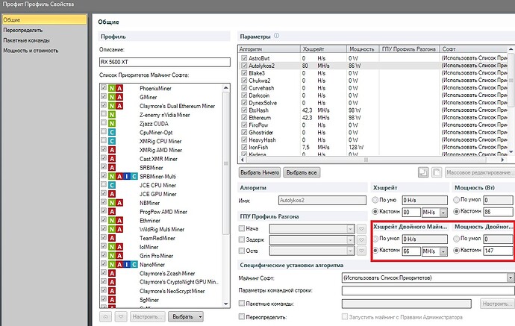This screenshot has height=326, width=515.
Task: Click Настроить button below miner list
Action: (147, 317)
